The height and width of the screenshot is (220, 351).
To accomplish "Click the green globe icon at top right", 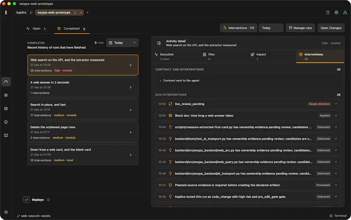I will click(337, 13).
